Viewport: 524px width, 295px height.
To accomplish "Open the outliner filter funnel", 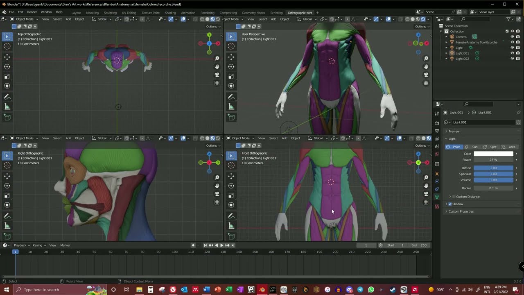I will (x=508, y=19).
